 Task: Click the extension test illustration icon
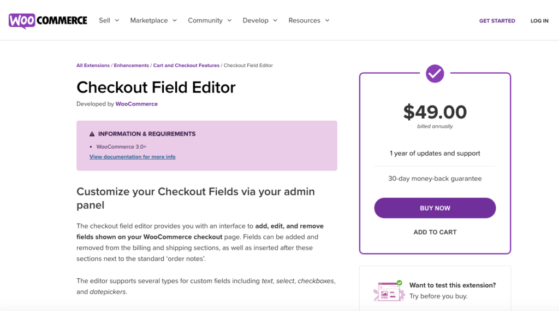pyautogui.click(x=389, y=291)
